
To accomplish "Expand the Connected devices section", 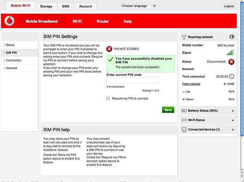I will (233, 130).
